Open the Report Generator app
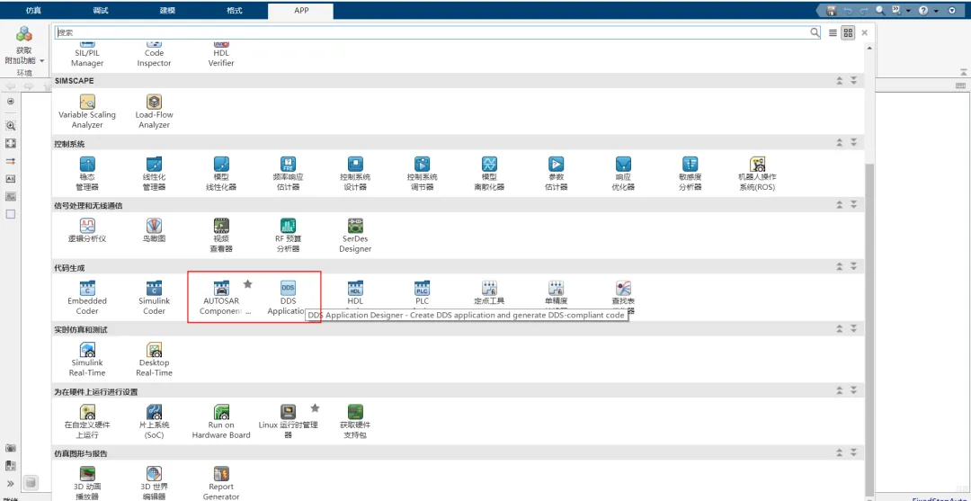Screen dimensions: 971x501 (x=221, y=482)
